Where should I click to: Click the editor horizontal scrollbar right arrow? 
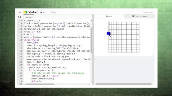pyautogui.click(x=89, y=84)
